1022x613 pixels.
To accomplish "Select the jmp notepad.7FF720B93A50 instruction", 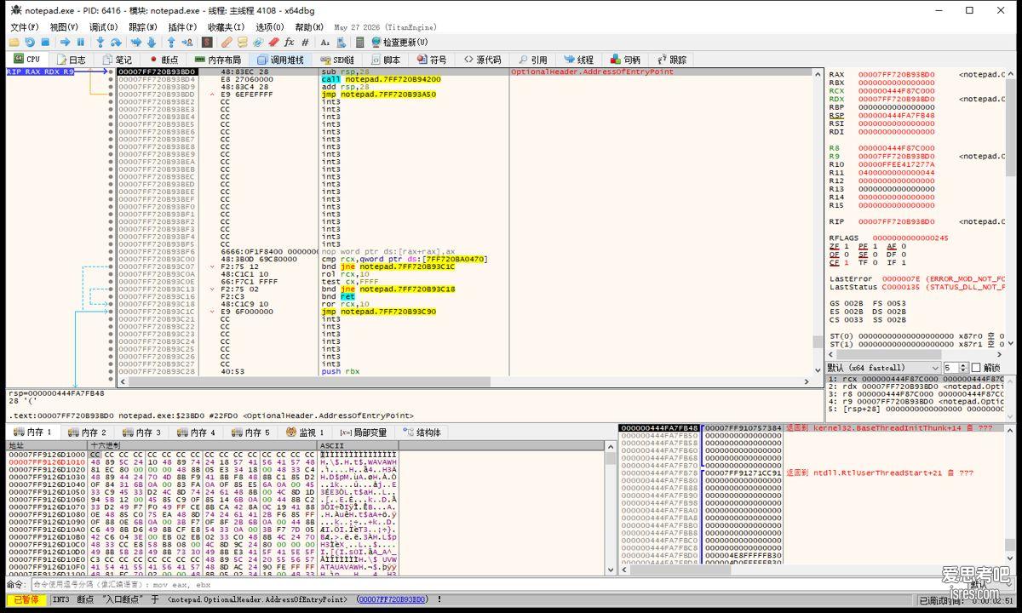I will click(379, 95).
